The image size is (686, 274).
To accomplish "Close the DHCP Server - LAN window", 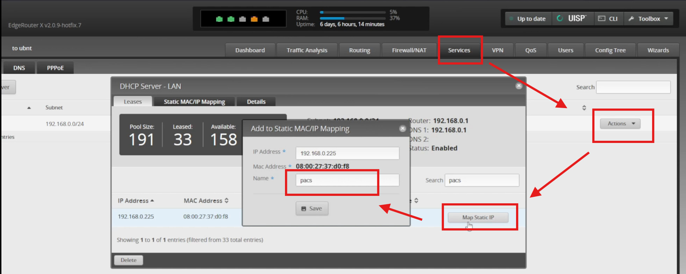I will [x=519, y=86].
